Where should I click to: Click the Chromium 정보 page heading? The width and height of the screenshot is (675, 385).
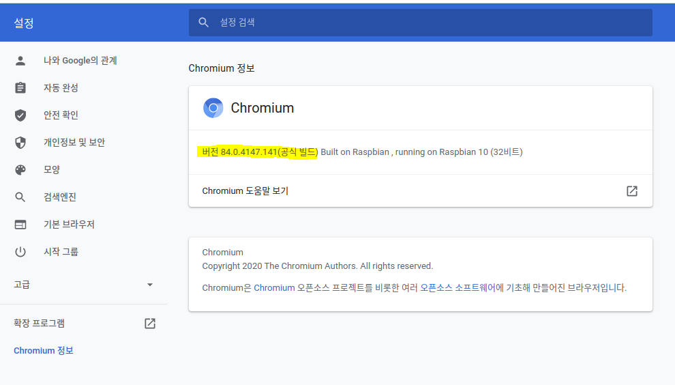coord(222,68)
